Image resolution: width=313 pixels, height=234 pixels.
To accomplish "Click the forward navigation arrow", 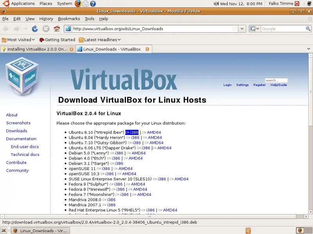I will click(16, 29).
